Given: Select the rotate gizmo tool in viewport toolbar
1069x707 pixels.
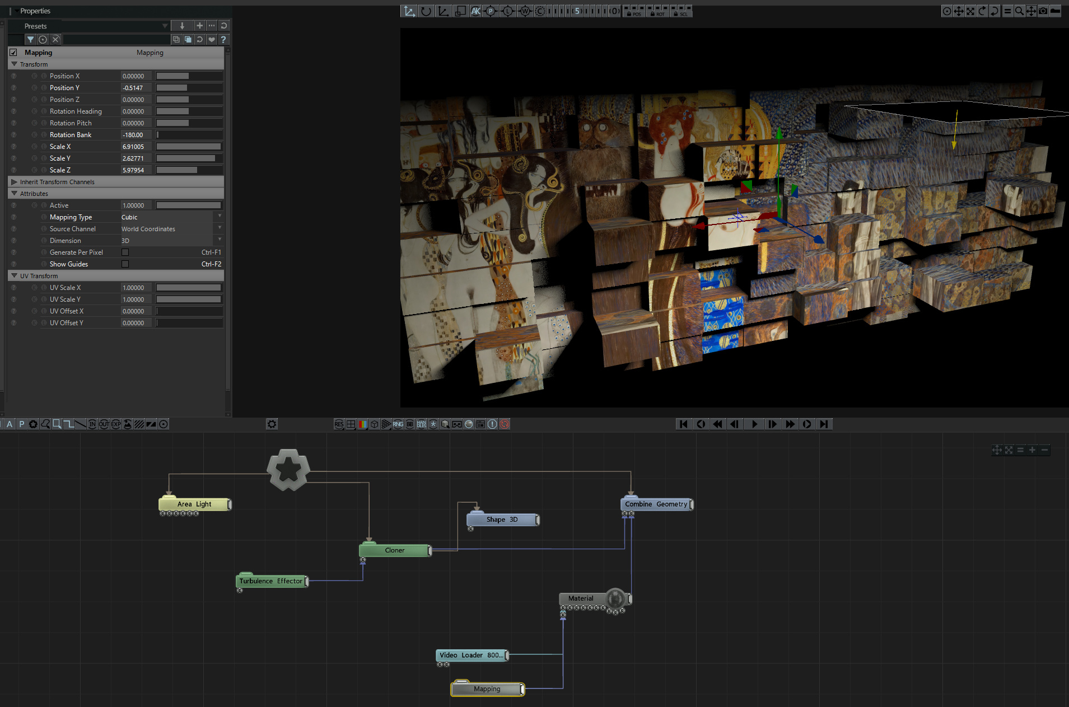Looking at the screenshot, I should pyautogui.click(x=426, y=11).
